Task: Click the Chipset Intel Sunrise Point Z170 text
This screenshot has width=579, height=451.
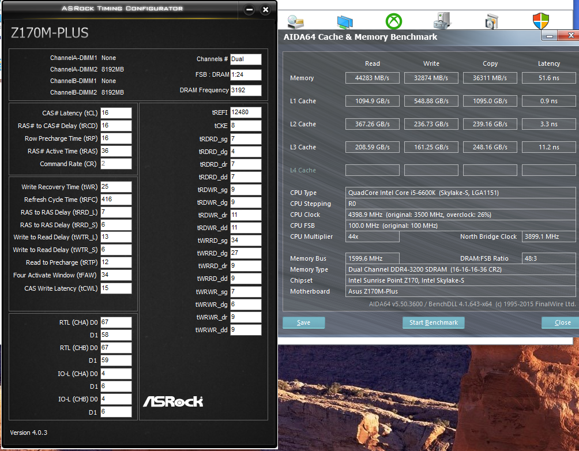Action: 460,280
